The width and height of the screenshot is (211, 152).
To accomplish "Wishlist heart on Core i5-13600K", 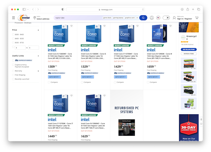I will click(x=105, y=26).
